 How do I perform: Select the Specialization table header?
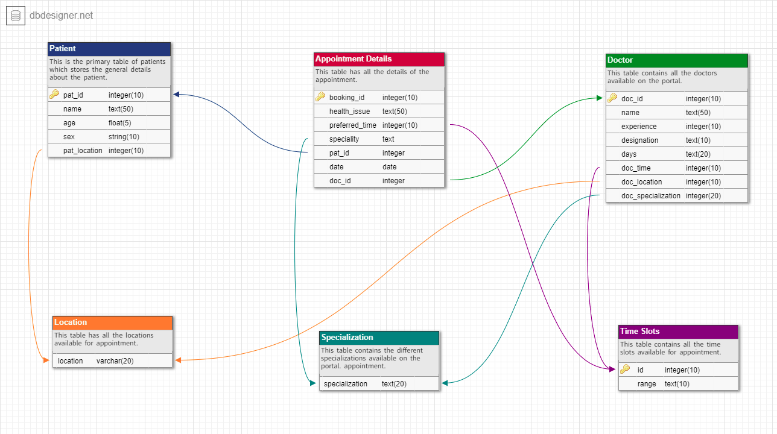pyautogui.click(x=379, y=338)
